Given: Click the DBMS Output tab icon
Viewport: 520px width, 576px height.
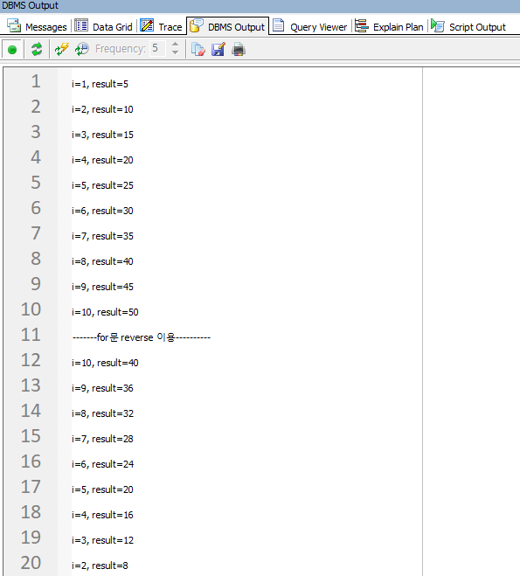Looking at the screenshot, I should pos(197,25).
